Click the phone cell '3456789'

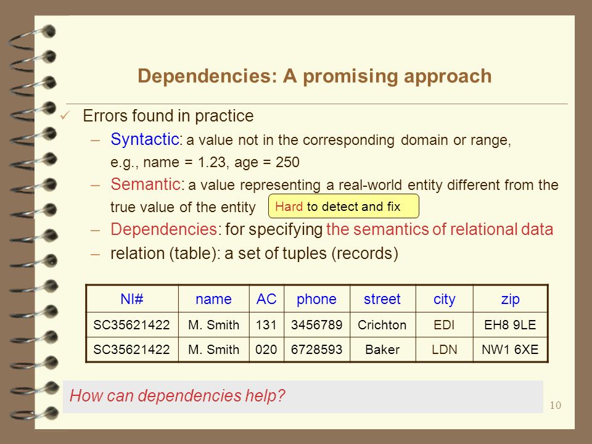(317, 325)
